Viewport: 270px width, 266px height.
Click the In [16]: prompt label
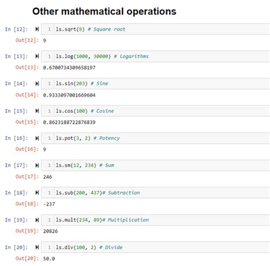[17, 138]
